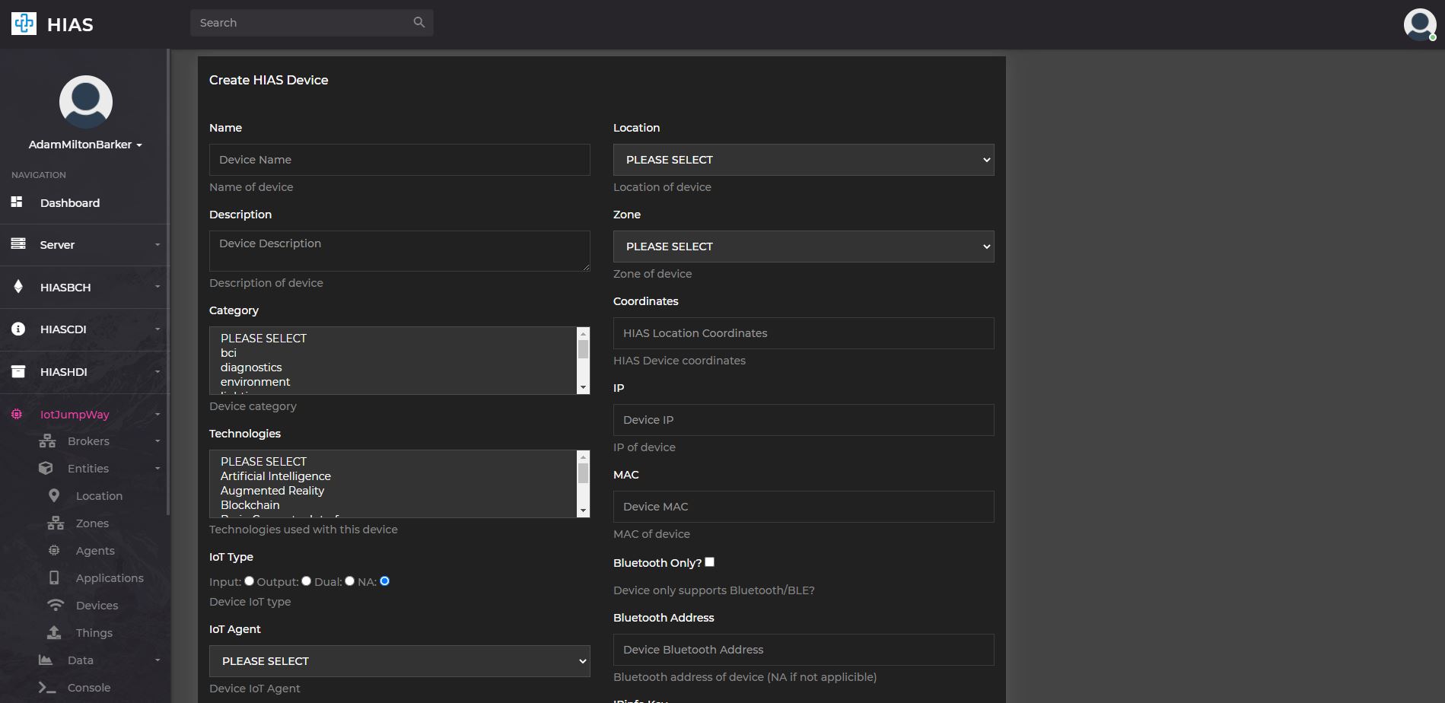
Task: Click the Console terminal prompt icon
Action: pyautogui.click(x=47, y=688)
